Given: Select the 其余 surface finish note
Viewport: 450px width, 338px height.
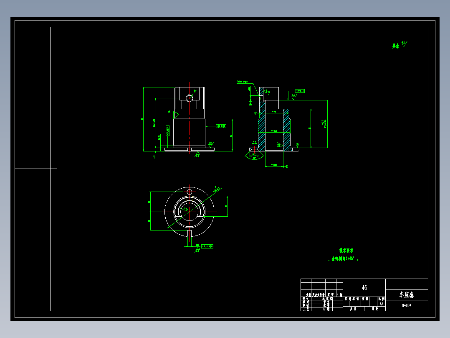Looking at the screenshot, I should pos(396,46).
